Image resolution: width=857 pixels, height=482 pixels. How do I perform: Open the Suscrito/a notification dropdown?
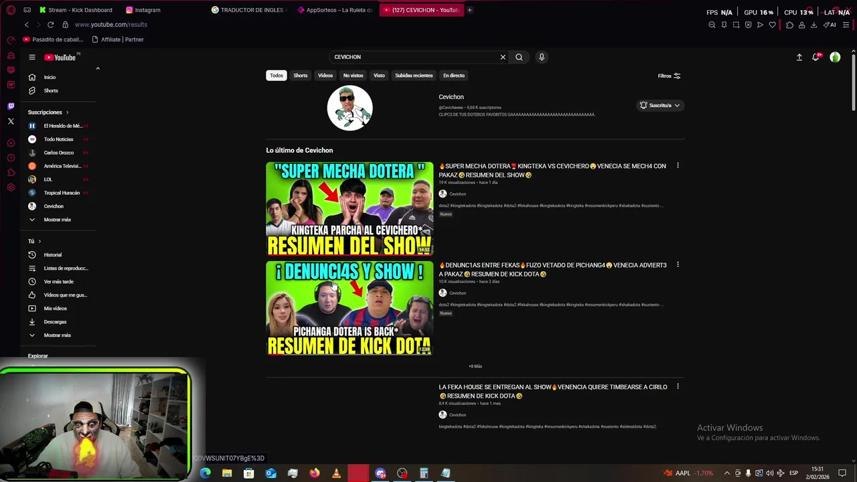(x=659, y=105)
